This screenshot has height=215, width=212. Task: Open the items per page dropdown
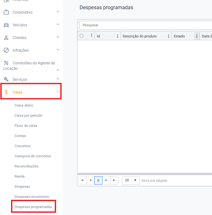130,180
